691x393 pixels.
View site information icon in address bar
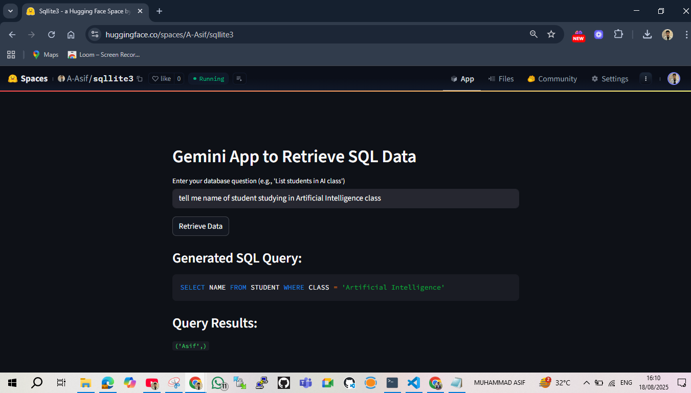click(95, 34)
